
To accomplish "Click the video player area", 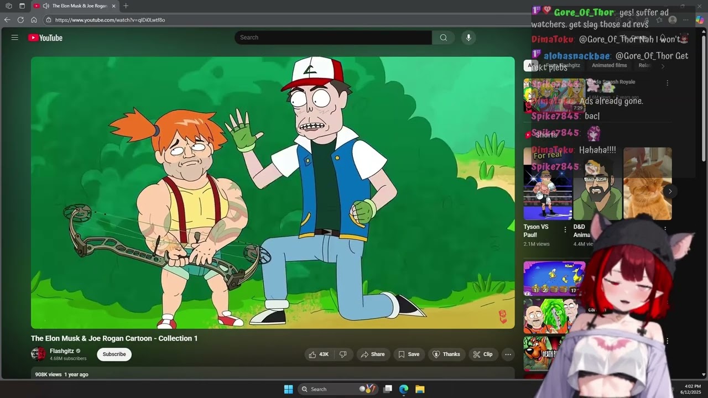I will [x=273, y=192].
